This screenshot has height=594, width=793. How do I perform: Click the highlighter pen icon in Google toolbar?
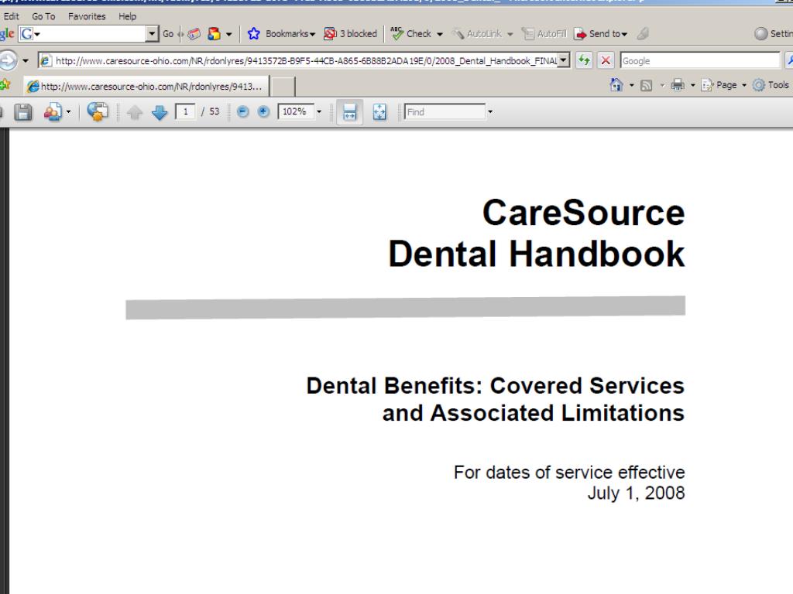point(644,34)
